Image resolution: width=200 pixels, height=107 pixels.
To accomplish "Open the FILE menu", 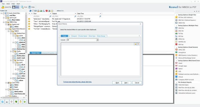I will [3, 4].
